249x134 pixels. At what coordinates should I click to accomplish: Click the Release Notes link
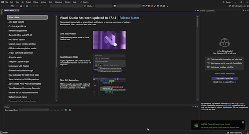pos(129,18)
